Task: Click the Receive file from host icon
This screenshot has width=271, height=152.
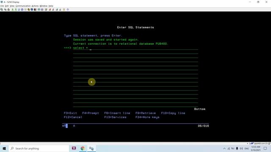Action: (x=16, y=9)
